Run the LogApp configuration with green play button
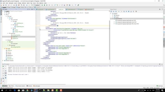Image resolution: width=165 pixels, height=92 pixels. [x=42, y=5]
